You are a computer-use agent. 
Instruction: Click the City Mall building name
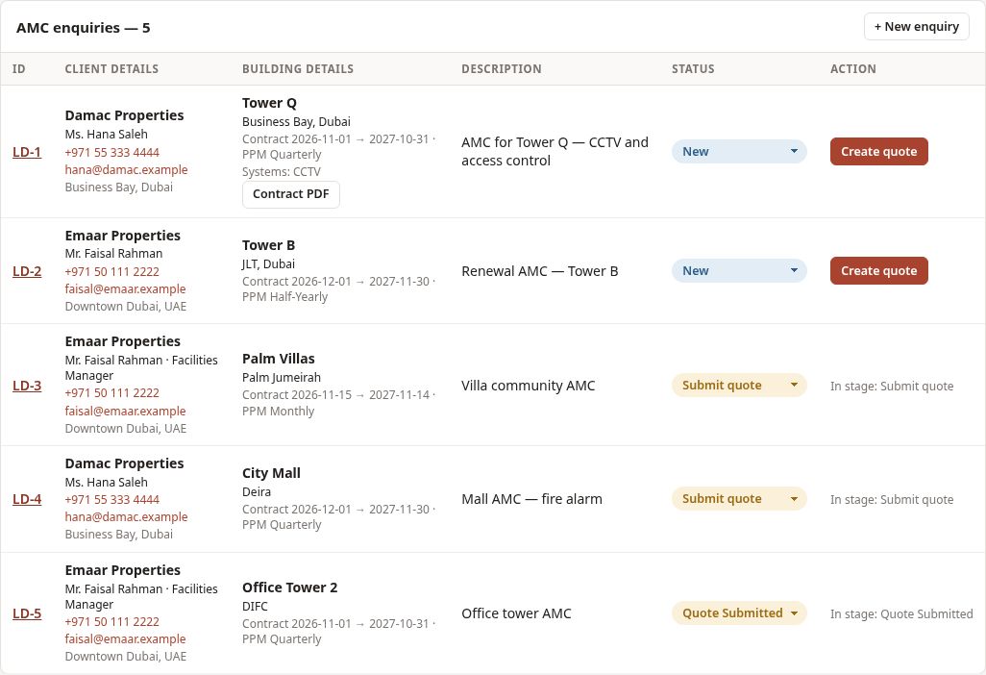[x=271, y=473]
